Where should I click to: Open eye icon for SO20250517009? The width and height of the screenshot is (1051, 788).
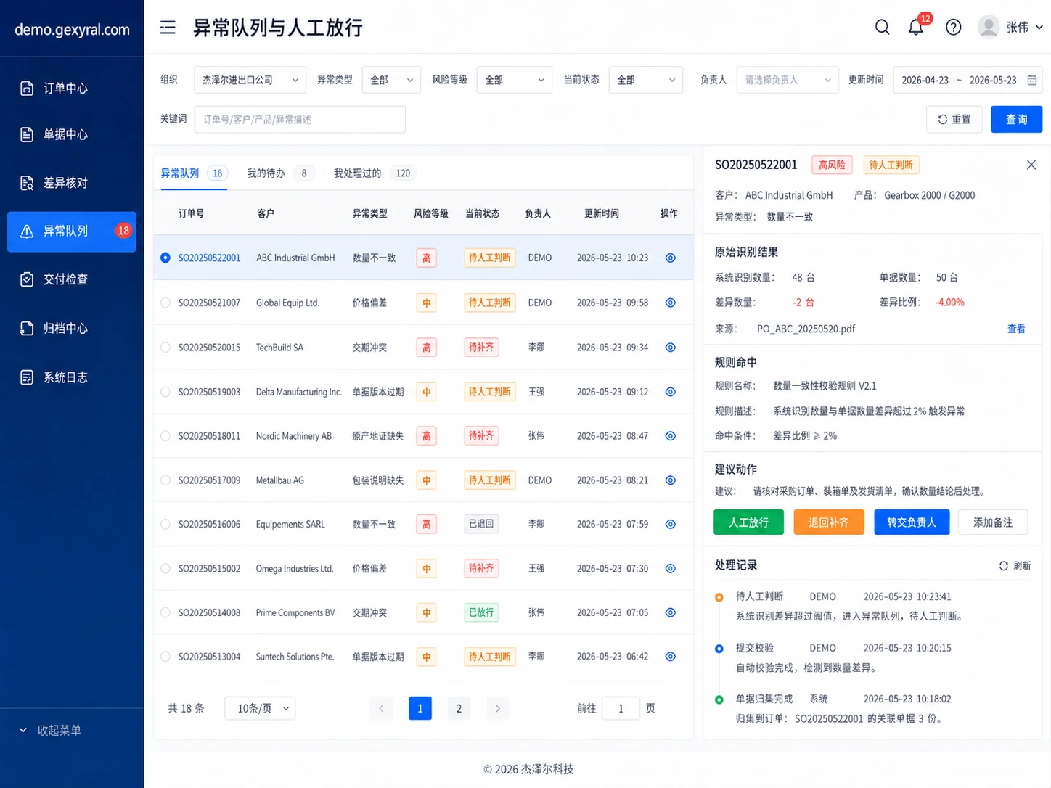[x=671, y=480]
